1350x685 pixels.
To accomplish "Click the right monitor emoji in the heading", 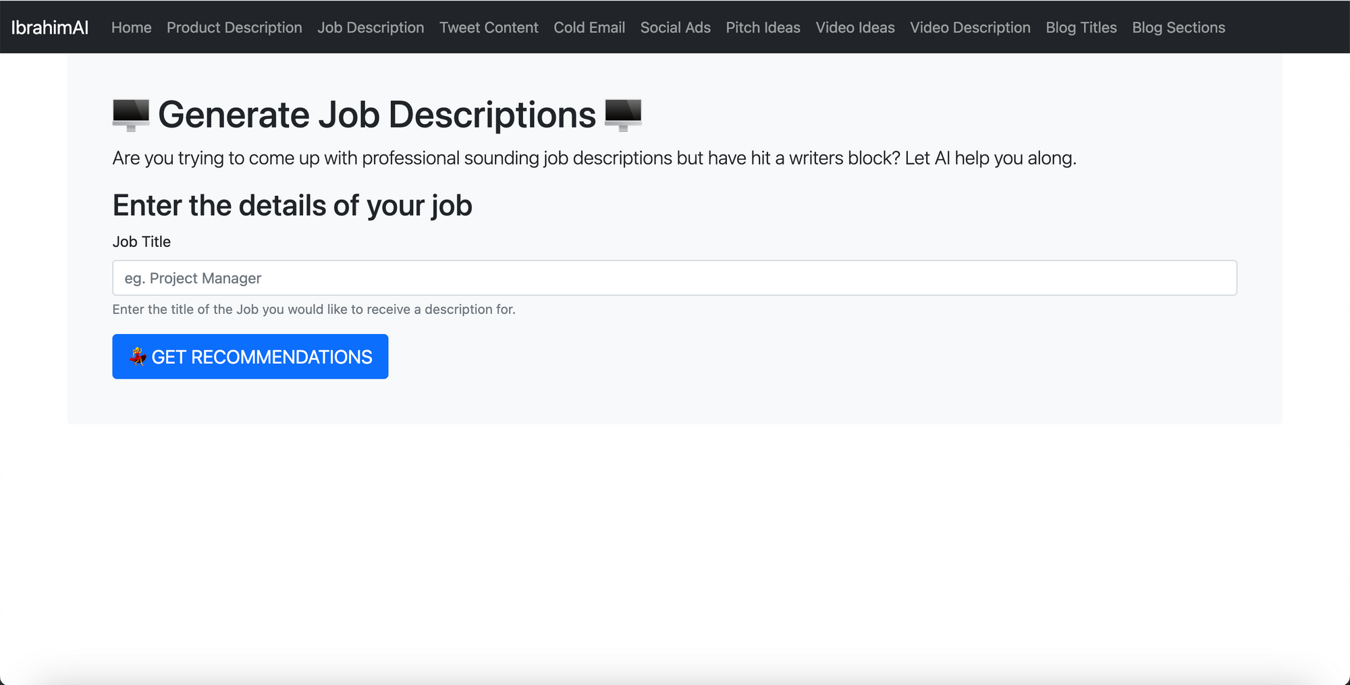I will 624,113.
